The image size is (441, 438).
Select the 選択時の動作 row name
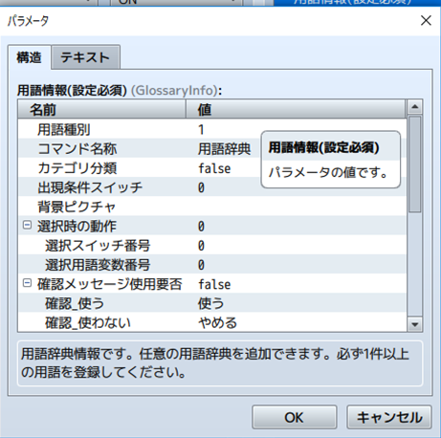click(77, 227)
